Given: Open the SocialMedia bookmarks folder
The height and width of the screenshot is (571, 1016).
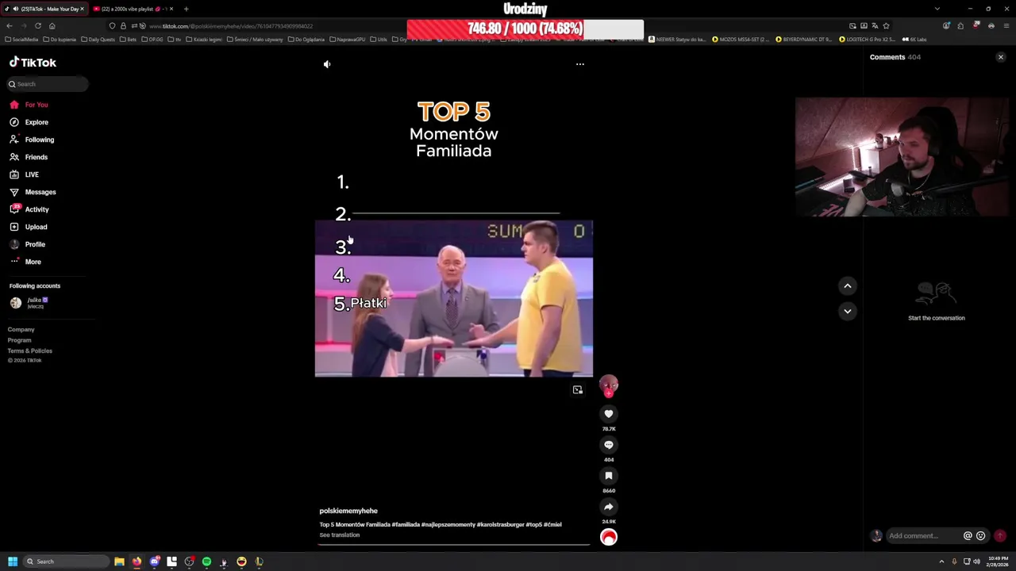Looking at the screenshot, I should pyautogui.click(x=21, y=39).
